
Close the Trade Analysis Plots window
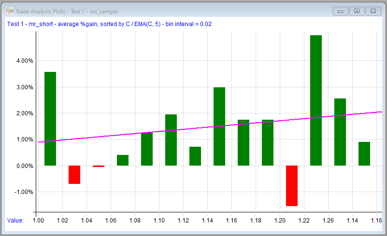373,11
